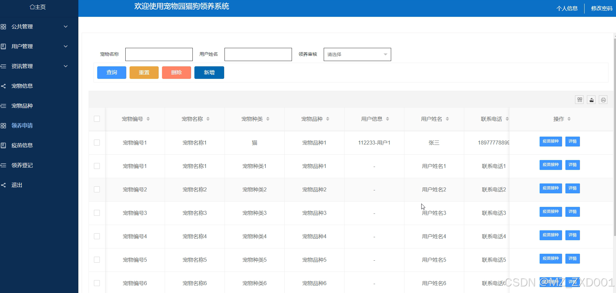Screen dimensions: 616x293
Task: Sort by 用户姓名 column arrows
Action: coord(447,119)
